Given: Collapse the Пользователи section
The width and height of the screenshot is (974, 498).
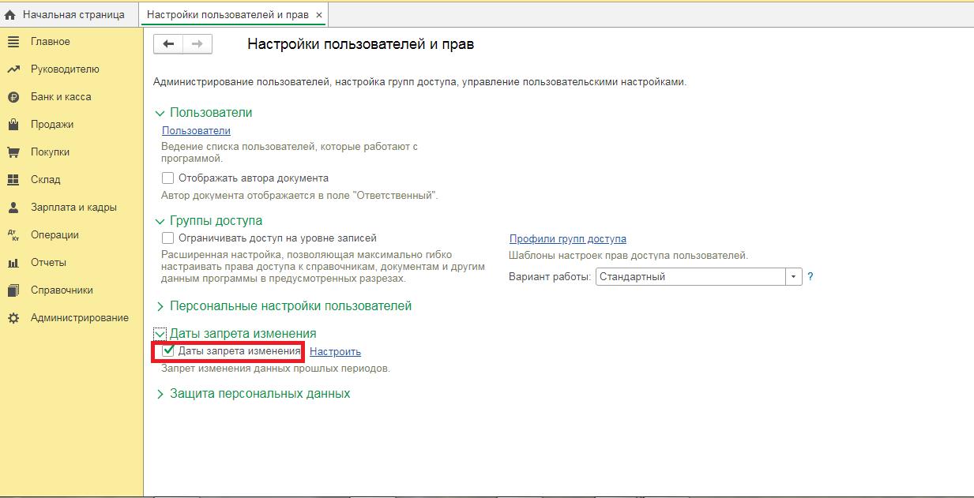Looking at the screenshot, I should [x=160, y=114].
